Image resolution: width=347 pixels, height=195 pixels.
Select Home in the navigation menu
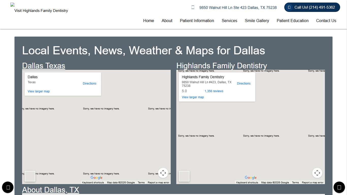(149, 21)
